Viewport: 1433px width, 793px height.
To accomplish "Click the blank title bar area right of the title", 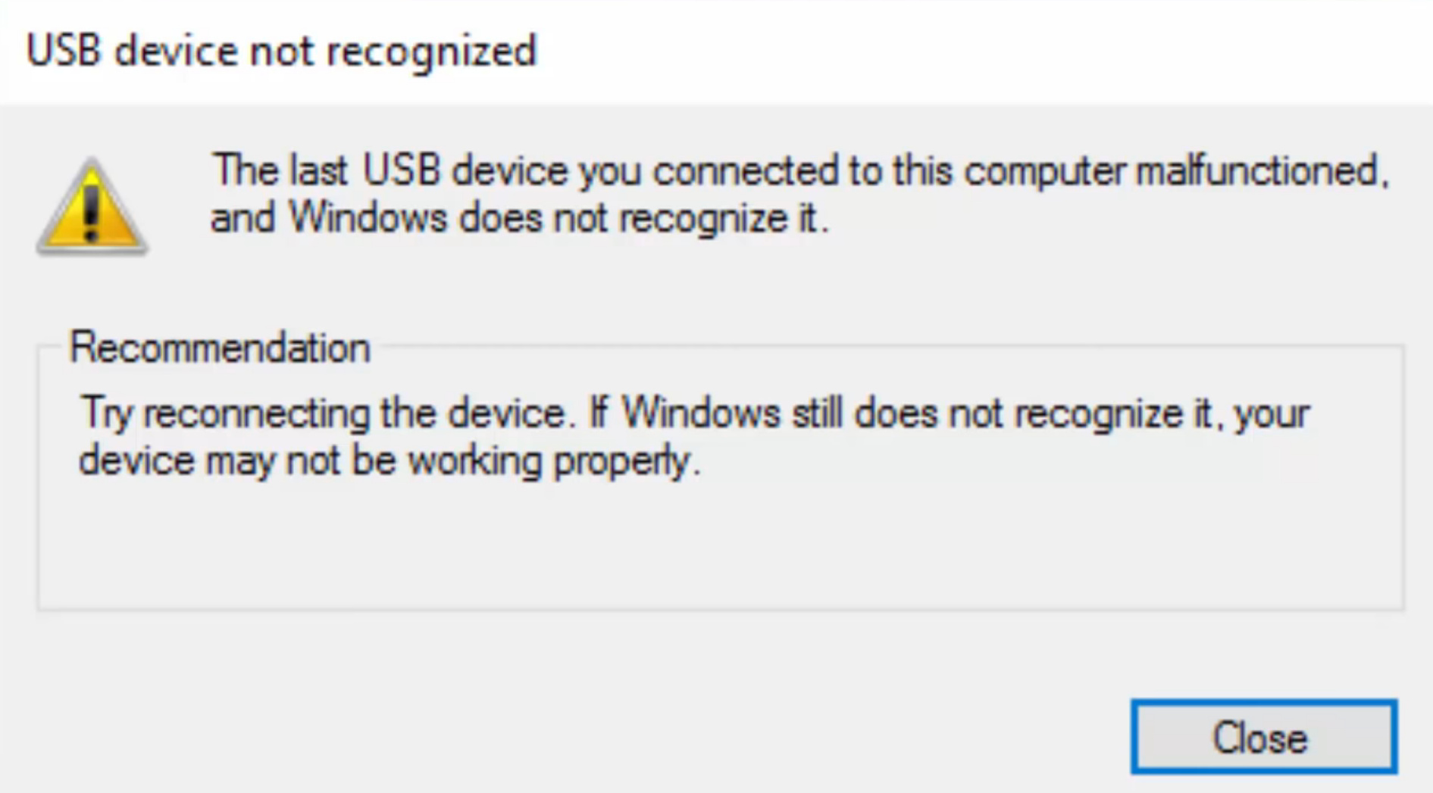I will pyautogui.click(x=985, y=52).
